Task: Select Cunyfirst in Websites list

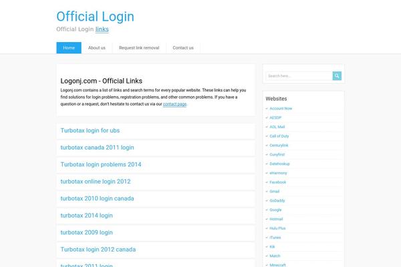Action: click(277, 155)
